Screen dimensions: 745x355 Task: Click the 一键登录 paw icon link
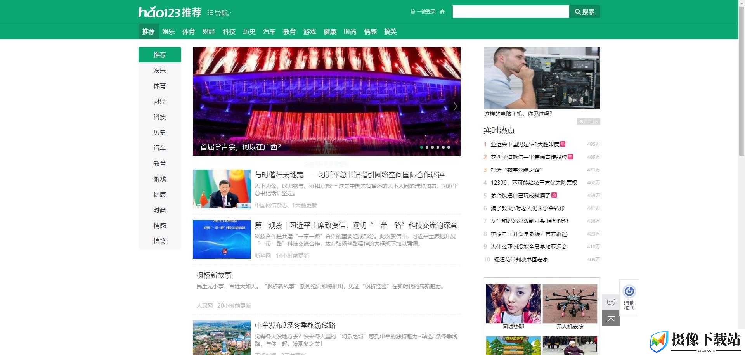423,12
